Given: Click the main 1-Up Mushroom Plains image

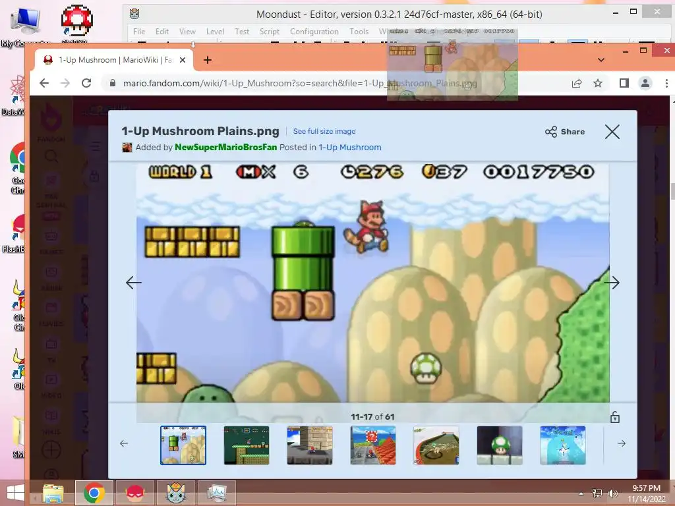Looking at the screenshot, I should coord(373,282).
